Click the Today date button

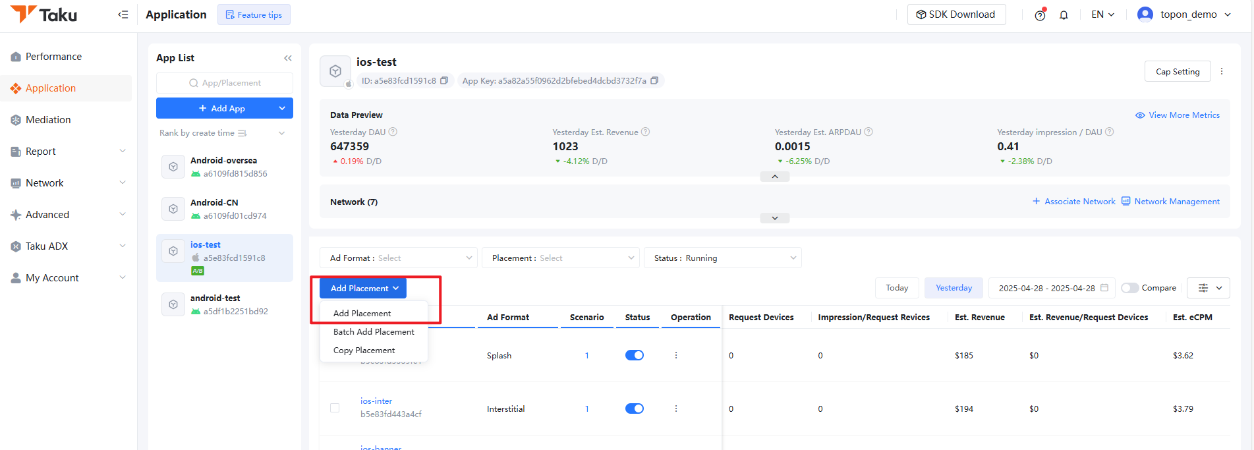click(x=897, y=288)
